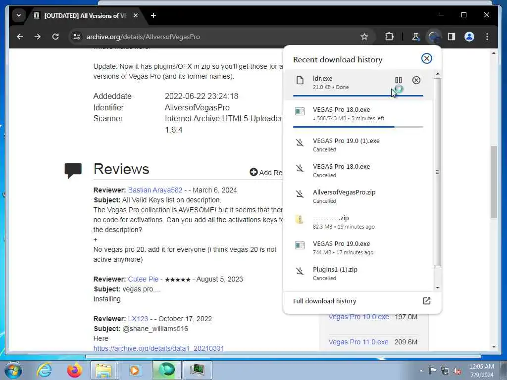
Task: Click the downloading VEGAS Pro 18.0.exe file icon
Action: tap(300, 111)
